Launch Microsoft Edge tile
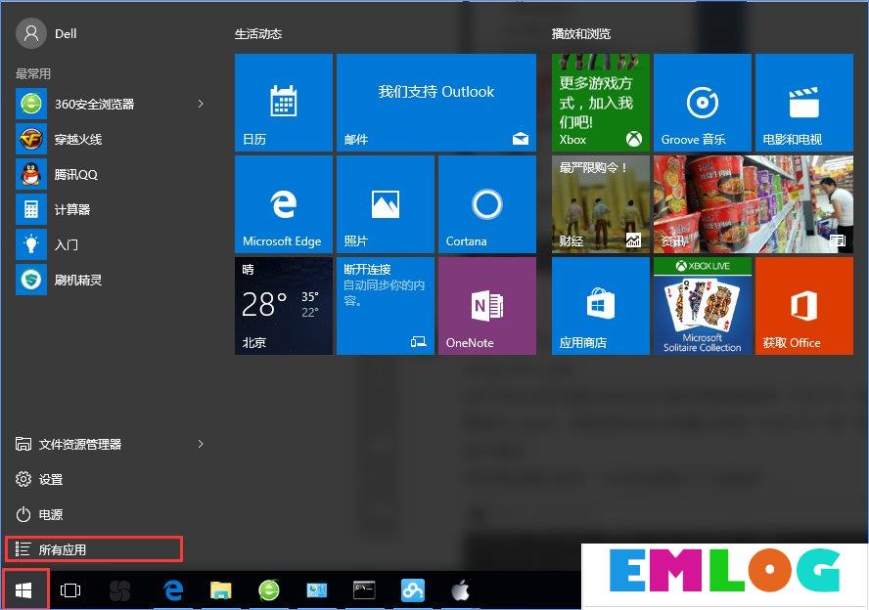 click(x=284, y=204)
